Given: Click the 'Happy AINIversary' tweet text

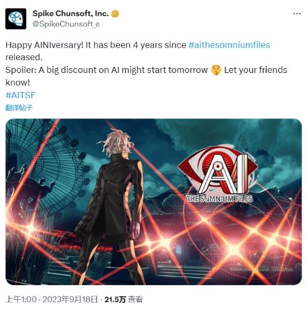Looking at the screenshot, I should 44,45.
